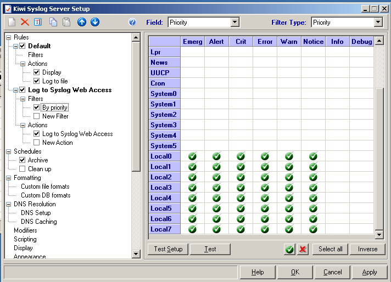This screenshot has height=282, width=391.
Task: Click the empty Lpr Emerg grid cell
Action: pos(193,52)
